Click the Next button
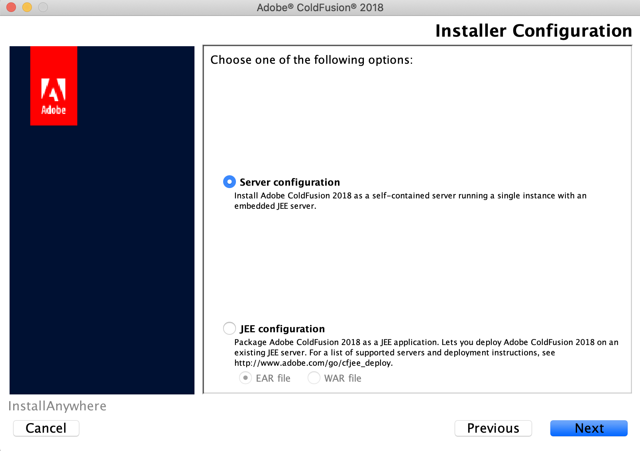640x451 pixels. coord(589,428)
